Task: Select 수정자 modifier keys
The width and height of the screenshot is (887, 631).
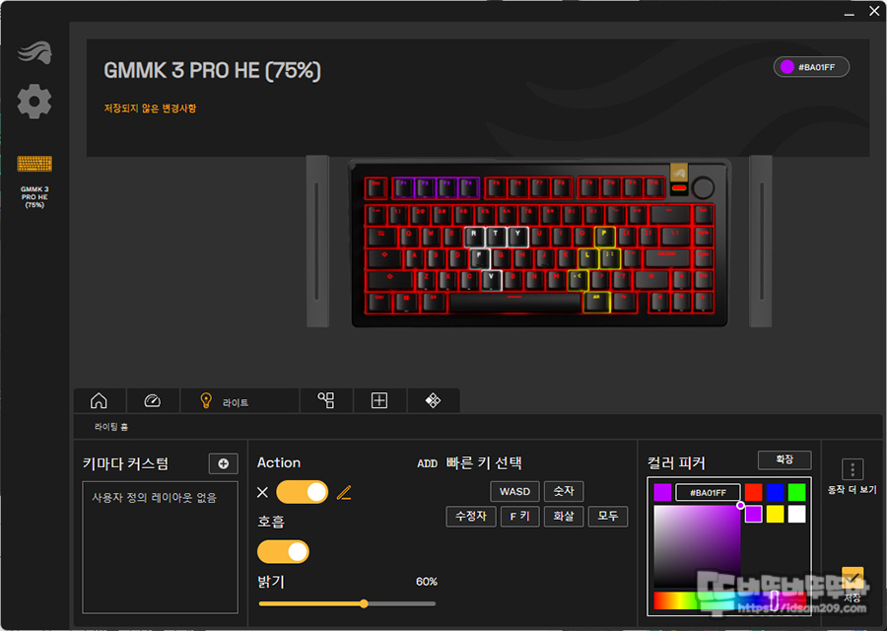Action: 471,516
